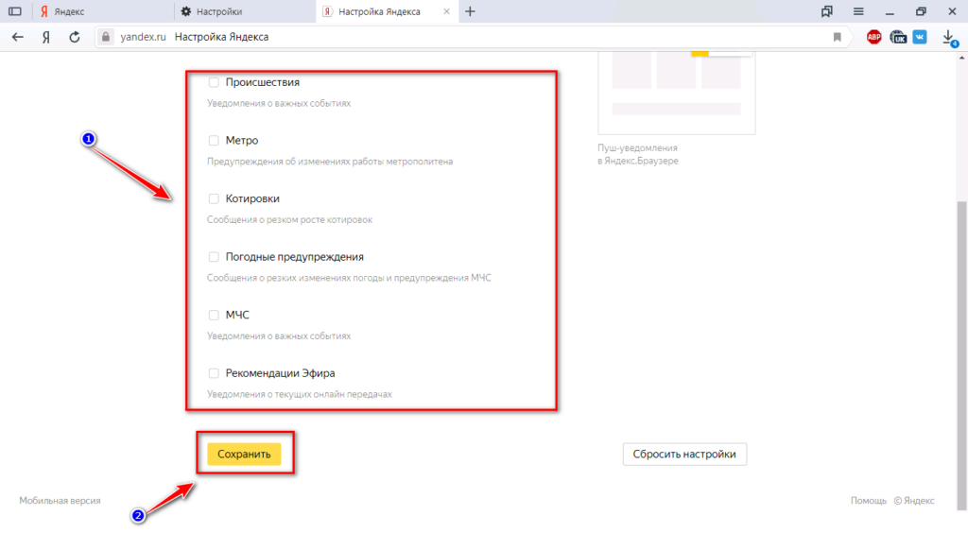Open the downloads panel

pyautogui.click(x=949, y=38)
